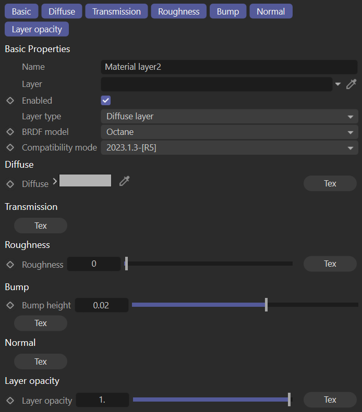Click the Tex button under Normal

click(41, 361)
